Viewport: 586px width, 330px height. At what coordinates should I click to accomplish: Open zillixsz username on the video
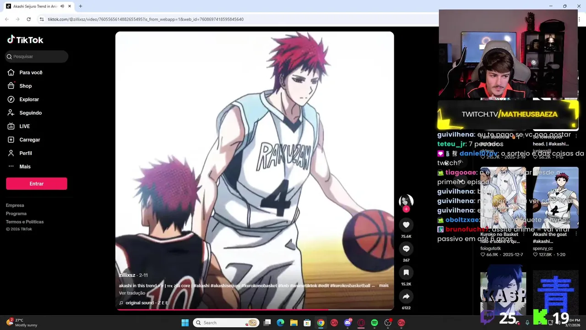pos(127,275)
